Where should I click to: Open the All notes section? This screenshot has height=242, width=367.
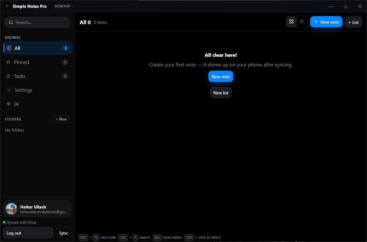coord(38,48)
